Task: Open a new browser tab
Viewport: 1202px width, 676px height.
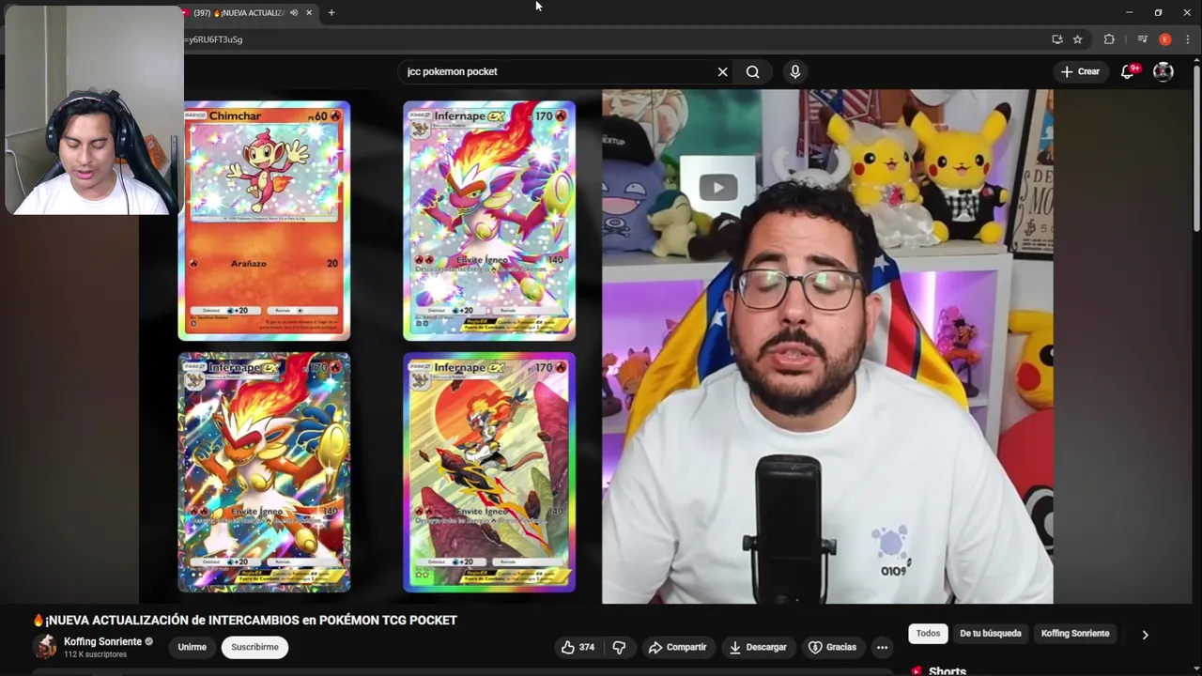Action: click(x=331, y=13)
